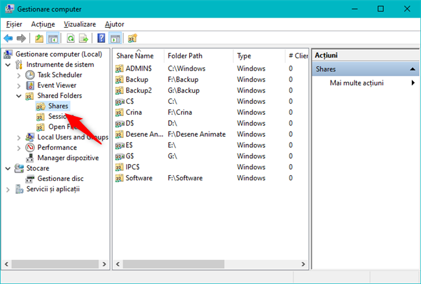Viewport: 421px width, 284px height.
Task: Expand the Local Users and Groups node
Action: pyautogui.click(x=19, y=137)
